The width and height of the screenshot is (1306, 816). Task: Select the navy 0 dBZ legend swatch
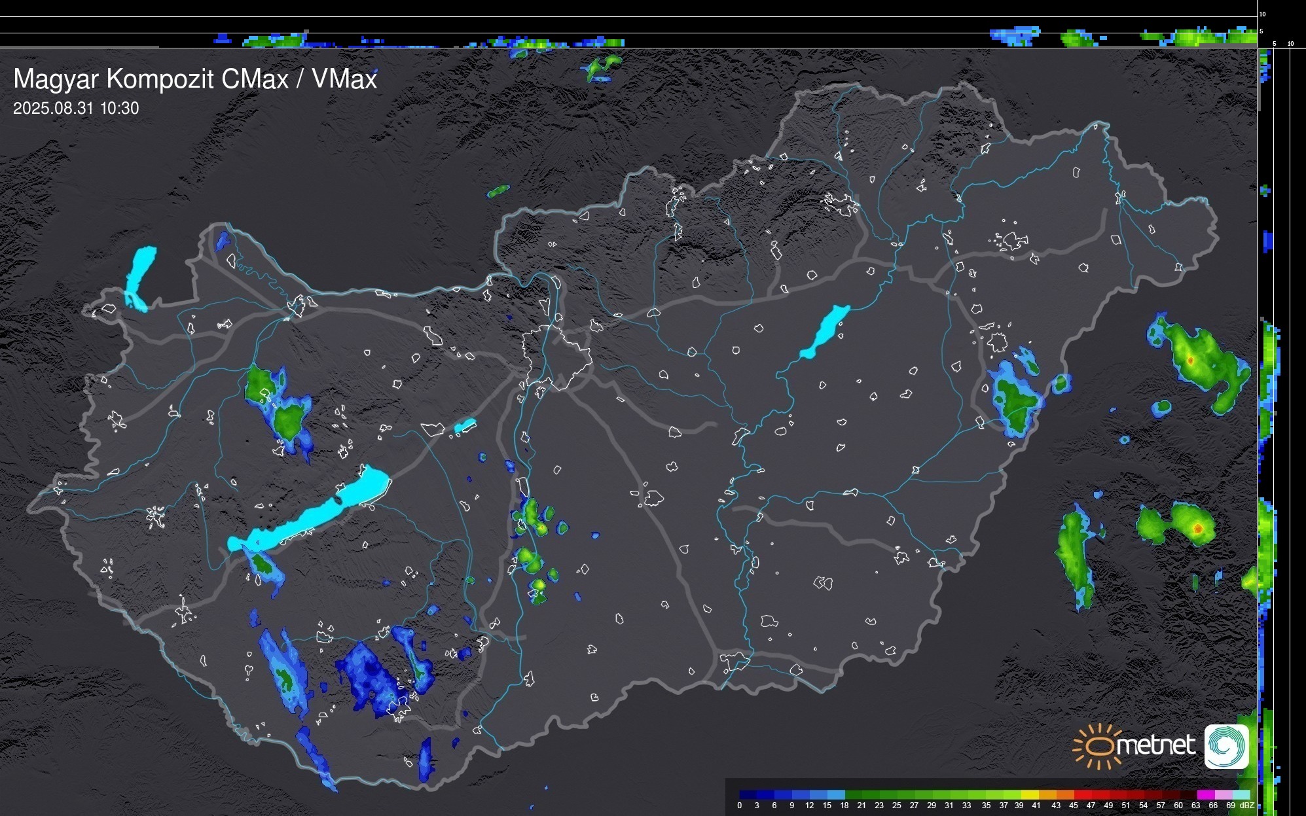click(x=748, y=794)
